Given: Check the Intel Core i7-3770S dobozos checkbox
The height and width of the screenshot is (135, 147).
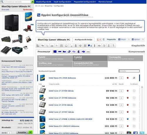Looking at the screenshot, I should [134, 98].
